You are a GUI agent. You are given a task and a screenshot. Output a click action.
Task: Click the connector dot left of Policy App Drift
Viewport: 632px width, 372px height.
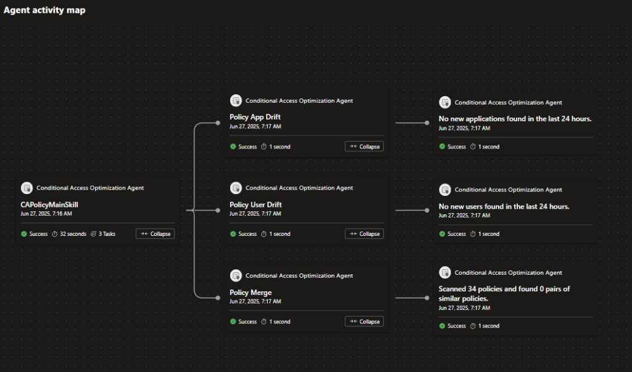218,123
